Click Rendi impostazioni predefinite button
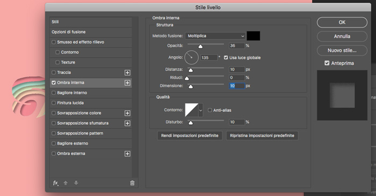The width and height of the screenshot is (376, 196). tap(190, 135)
